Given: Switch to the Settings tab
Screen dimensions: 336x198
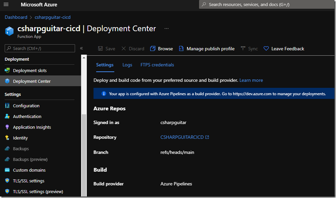Looking at the screenshot, I should click(105, 65).
